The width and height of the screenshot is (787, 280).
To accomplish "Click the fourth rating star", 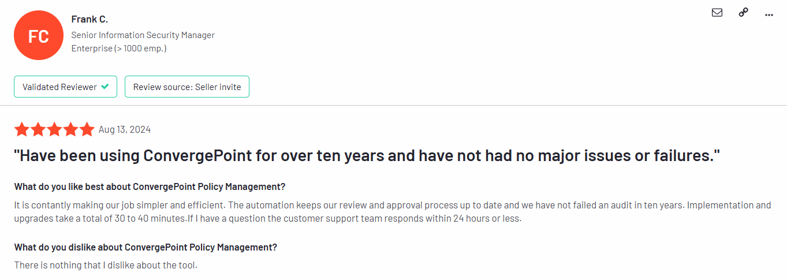I will pos(70,129).
